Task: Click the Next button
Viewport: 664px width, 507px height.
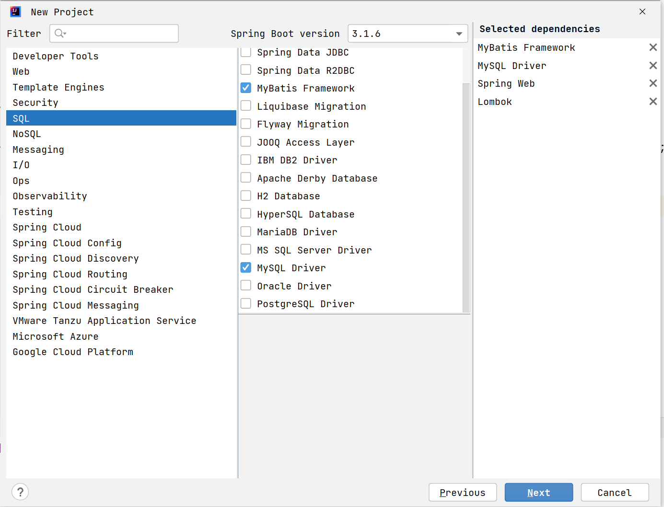Action: [539, 492]
